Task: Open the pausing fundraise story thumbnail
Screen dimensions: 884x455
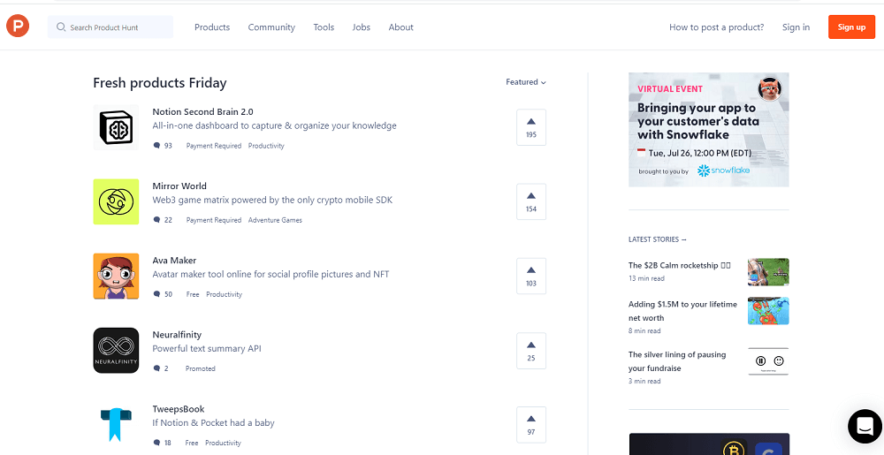Action: (x=768, y=361)
